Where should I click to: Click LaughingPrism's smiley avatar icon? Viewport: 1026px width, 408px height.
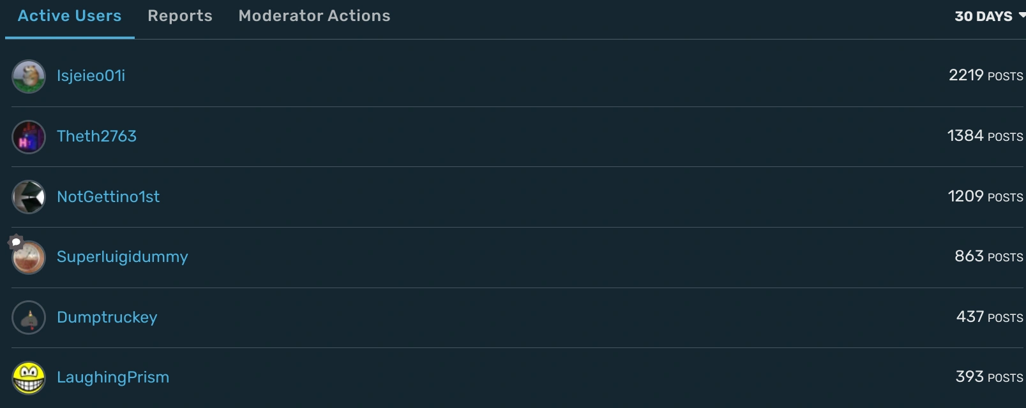(x=29, y=377)
